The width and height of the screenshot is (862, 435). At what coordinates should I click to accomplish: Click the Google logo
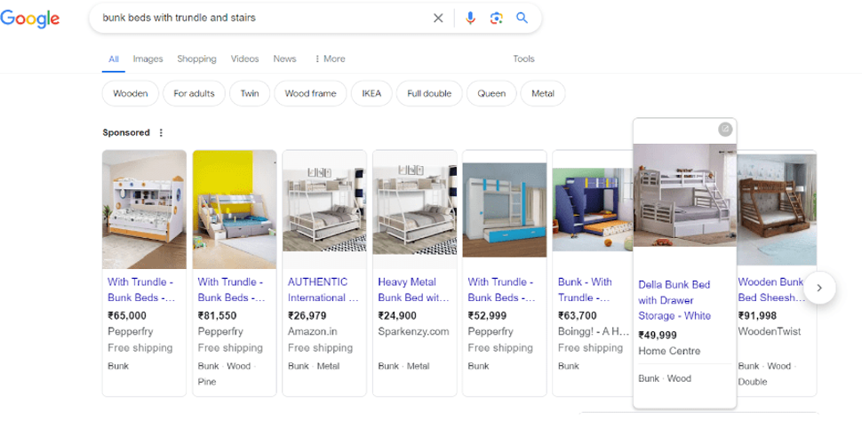30,19
